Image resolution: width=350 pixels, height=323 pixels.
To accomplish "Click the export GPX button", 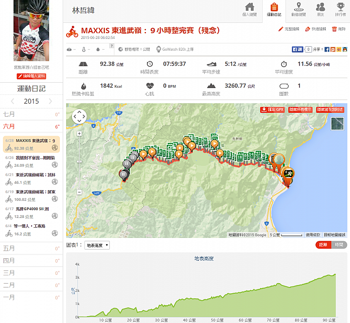I will pos(272,109).
